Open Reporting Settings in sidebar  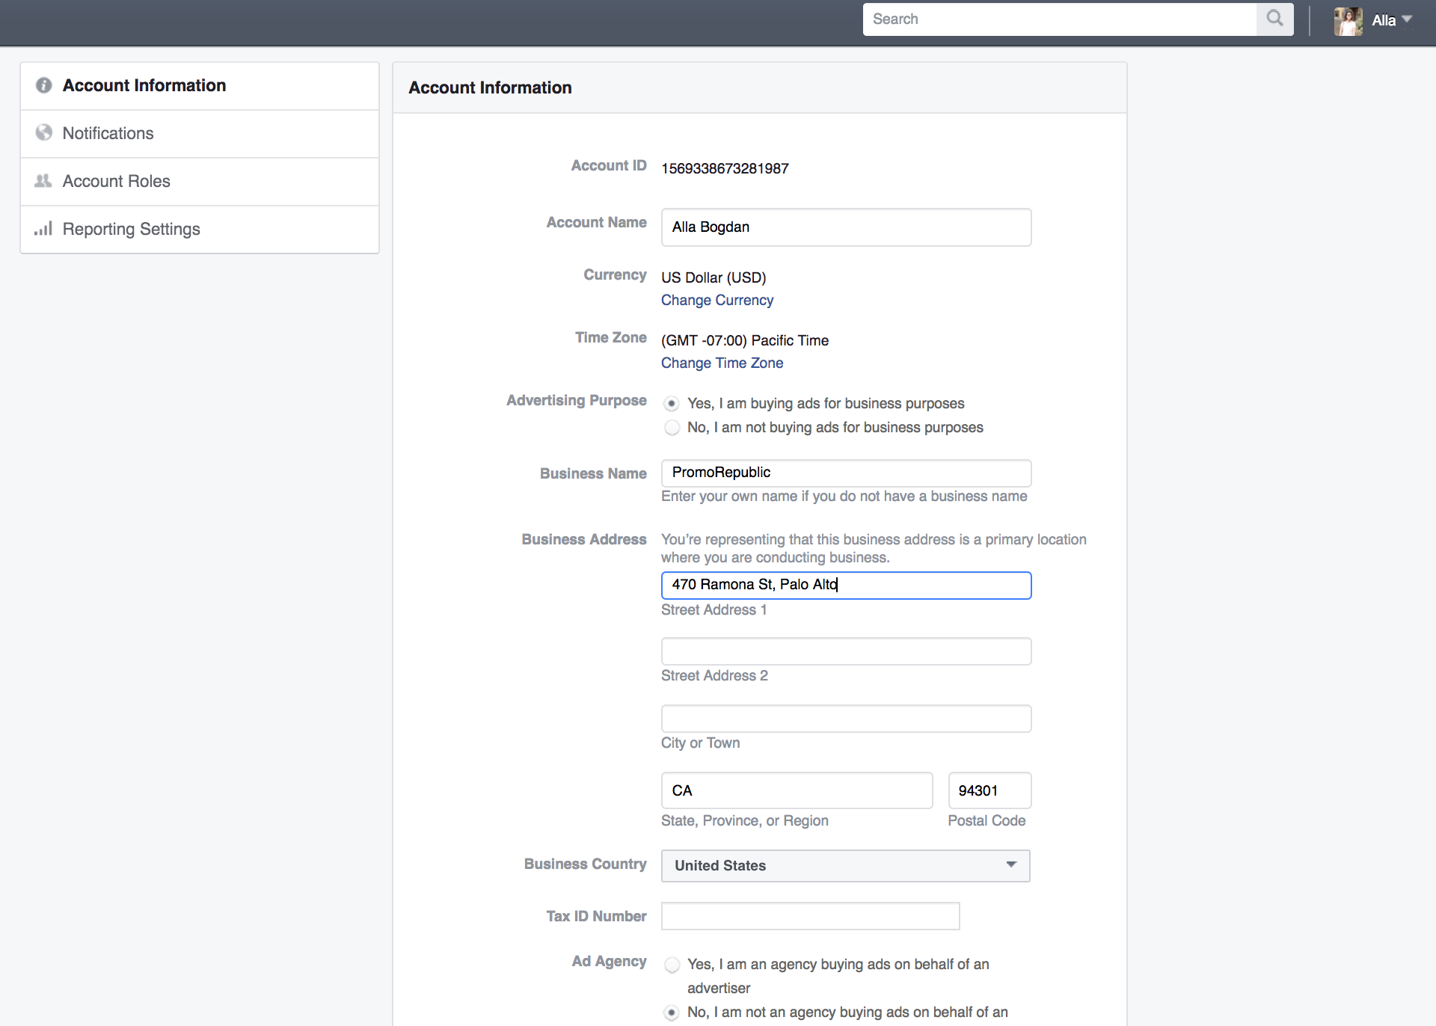[200, 230]
